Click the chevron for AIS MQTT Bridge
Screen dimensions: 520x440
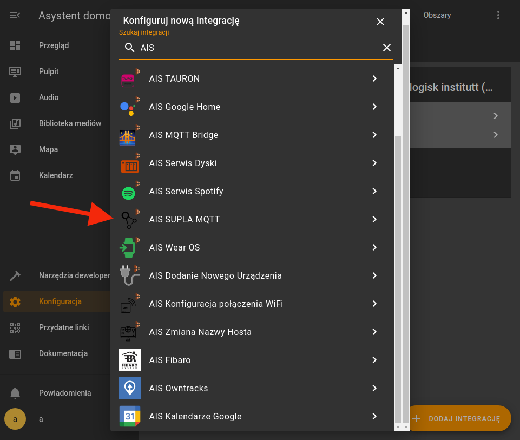tap(374, 135)
